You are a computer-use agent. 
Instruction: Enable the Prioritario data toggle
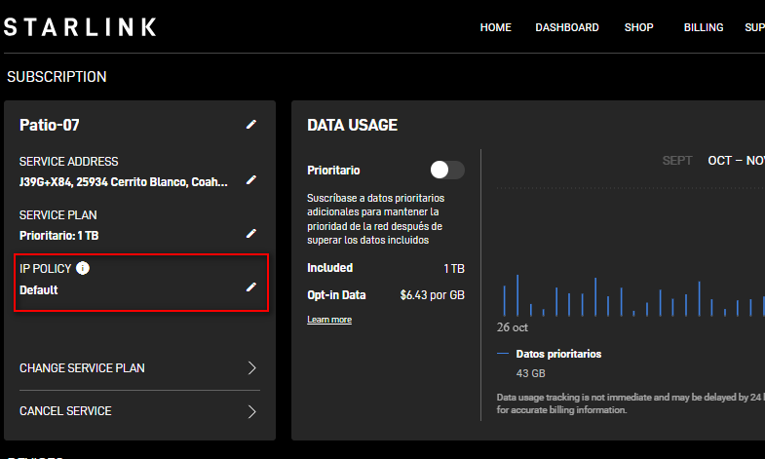(447, 170)
